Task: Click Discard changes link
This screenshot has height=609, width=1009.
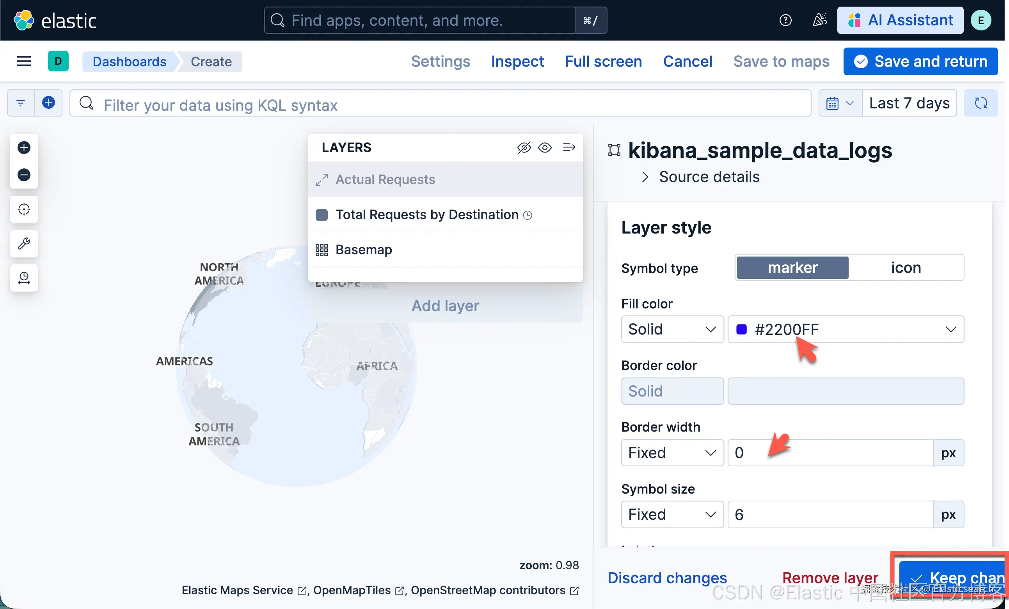Action: 667,577
